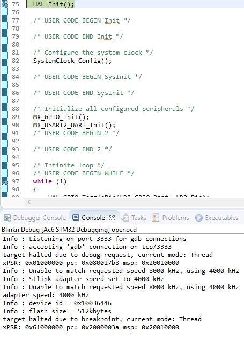Open the Problems tab
The width and height of the screenshot is (244, 339).
171,218
